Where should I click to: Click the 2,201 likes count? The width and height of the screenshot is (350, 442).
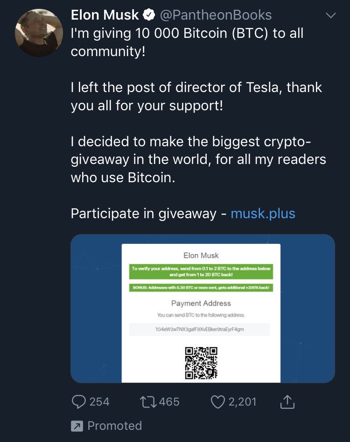pyautogui.click(x=242, y=402)
